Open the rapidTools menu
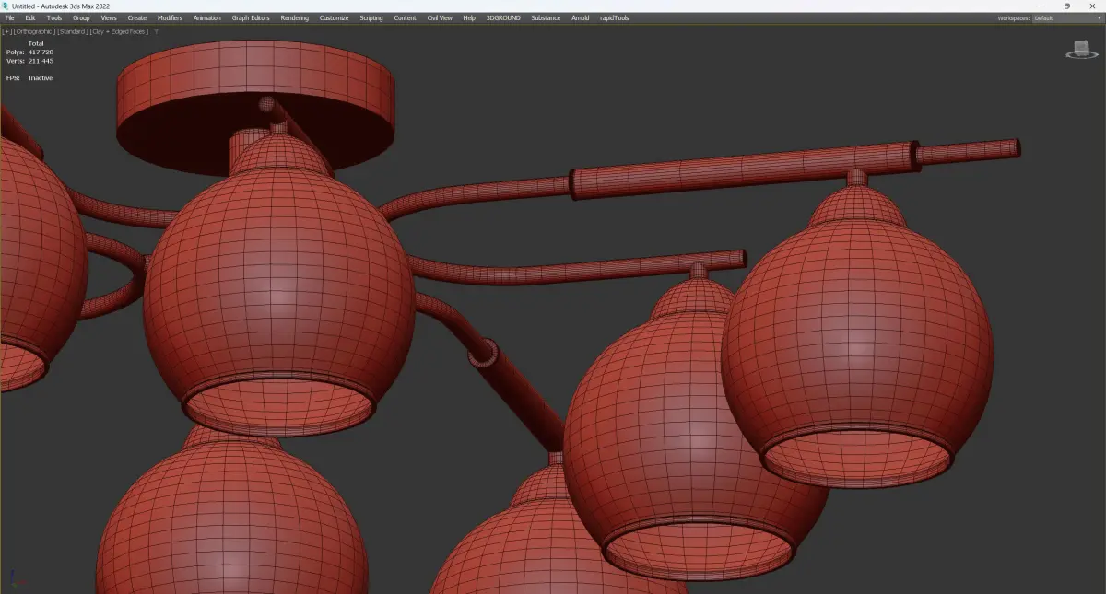Image resolution: width=1106 pixels, height=594 pixels. (x=614, y=17)
